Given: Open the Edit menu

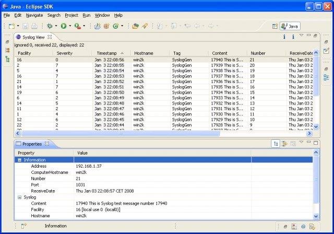Looking at the screenshot, I should coord(18,15).
